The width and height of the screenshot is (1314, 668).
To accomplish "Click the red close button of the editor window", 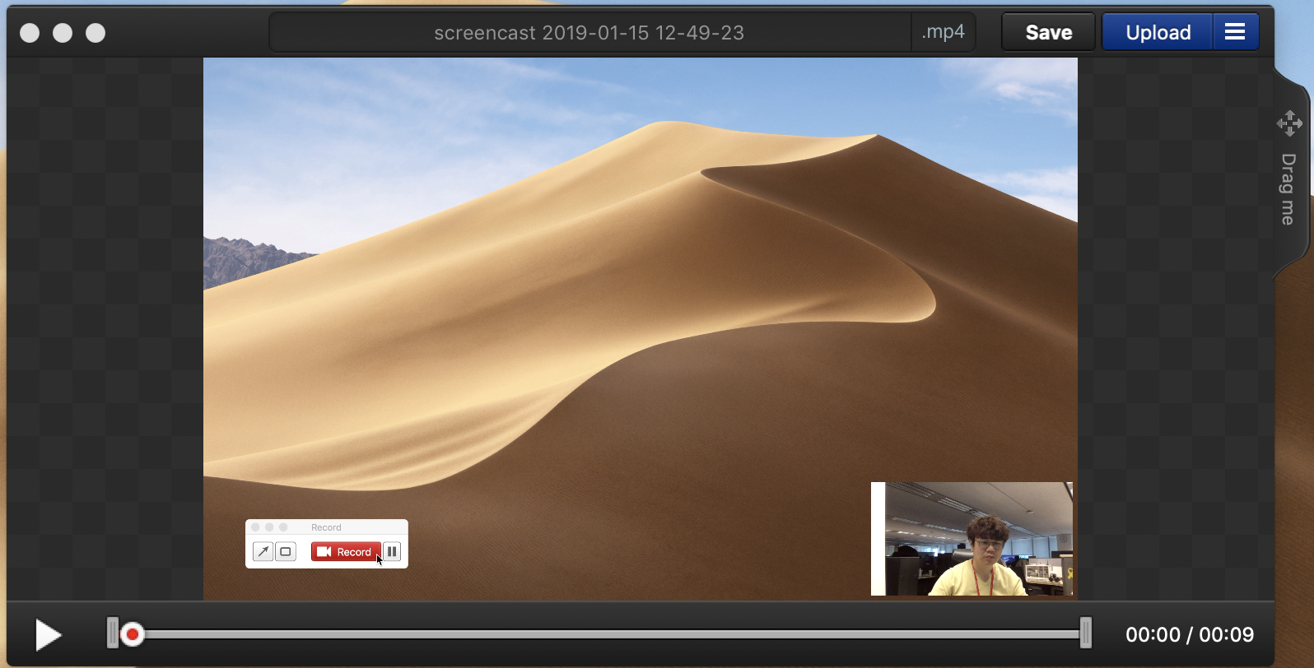I will click(x=30, y=33).
